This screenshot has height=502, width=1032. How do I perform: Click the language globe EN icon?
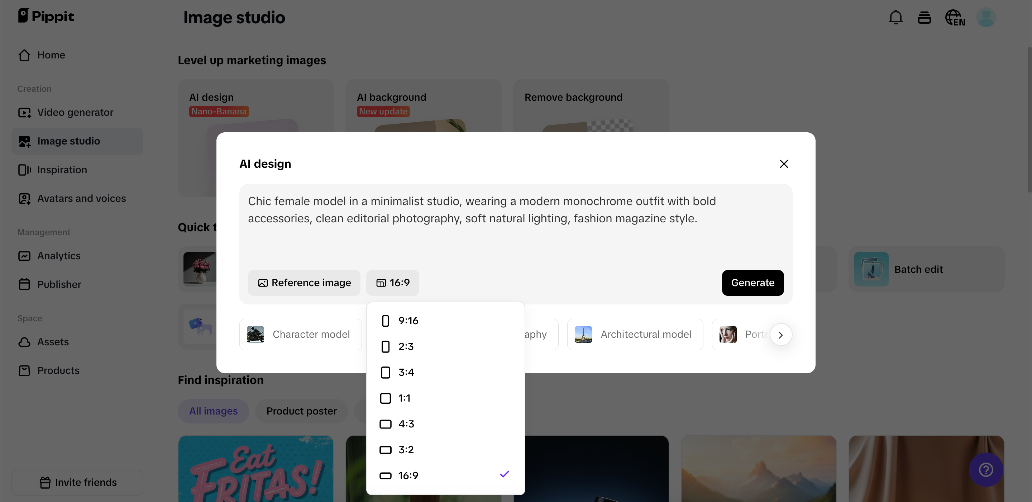click(x=955, y=18)
